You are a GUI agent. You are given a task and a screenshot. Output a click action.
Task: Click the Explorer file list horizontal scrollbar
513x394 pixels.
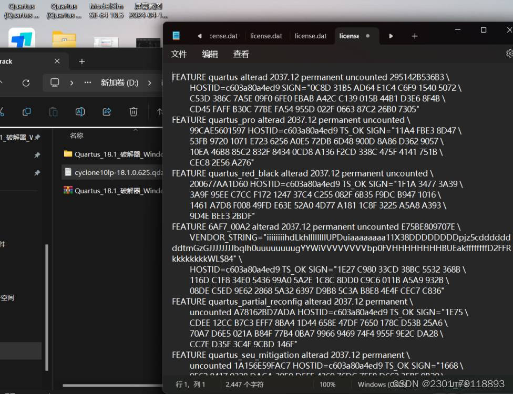(113, 385)
